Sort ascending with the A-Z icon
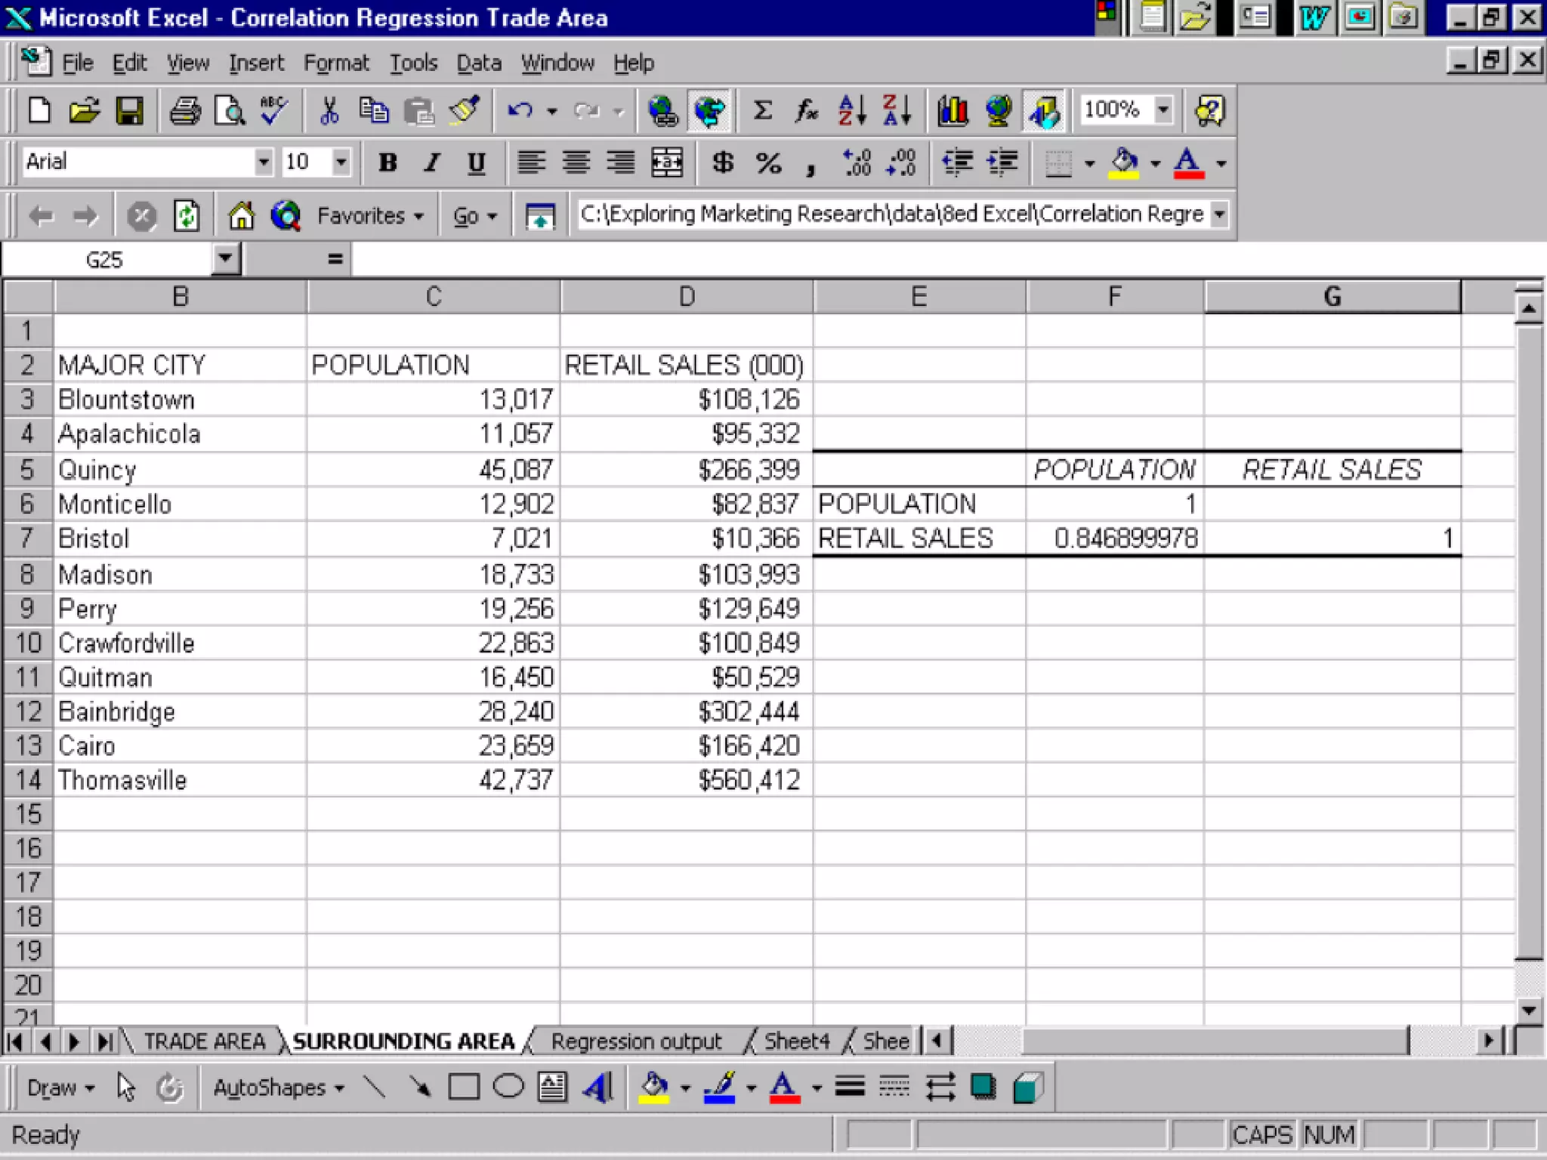This screenshot has width=1547, height=1160. pos(852,112)
